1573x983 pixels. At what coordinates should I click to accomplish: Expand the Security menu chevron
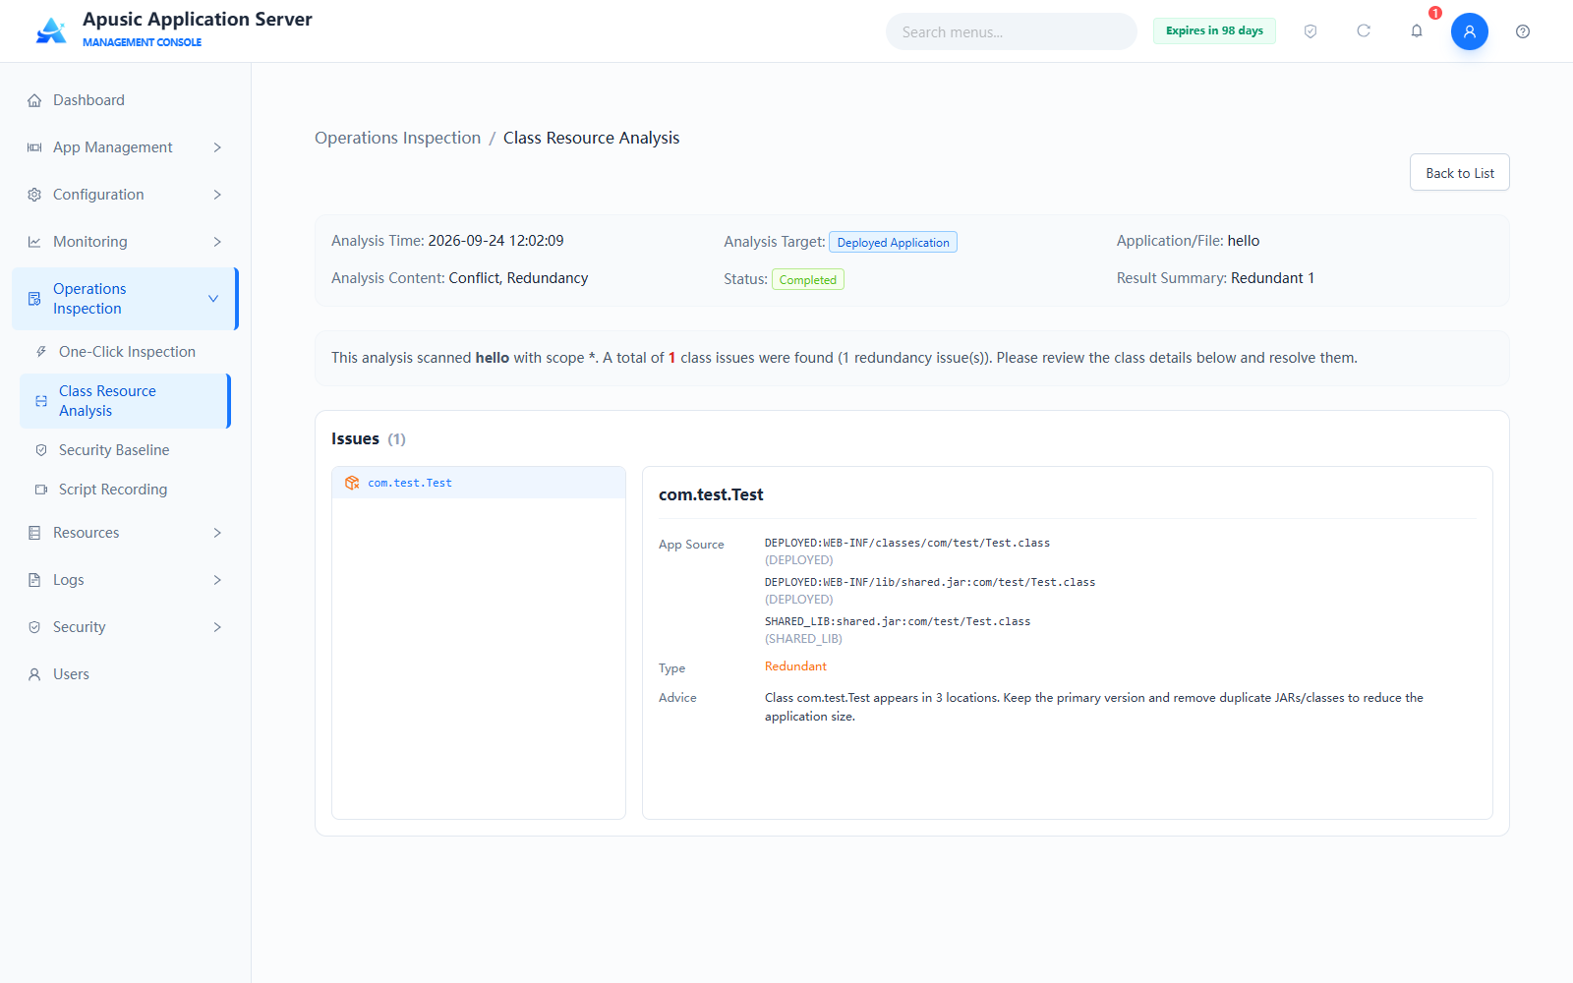click(217, 627)
